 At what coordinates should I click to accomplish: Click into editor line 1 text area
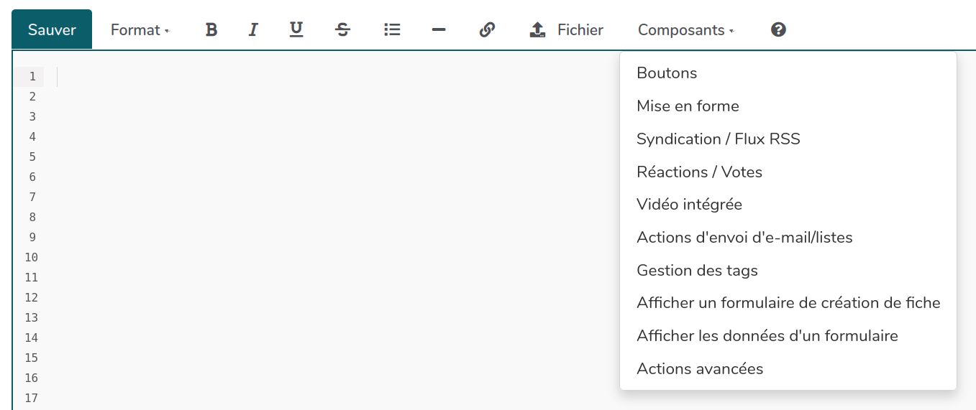point(288,76)
